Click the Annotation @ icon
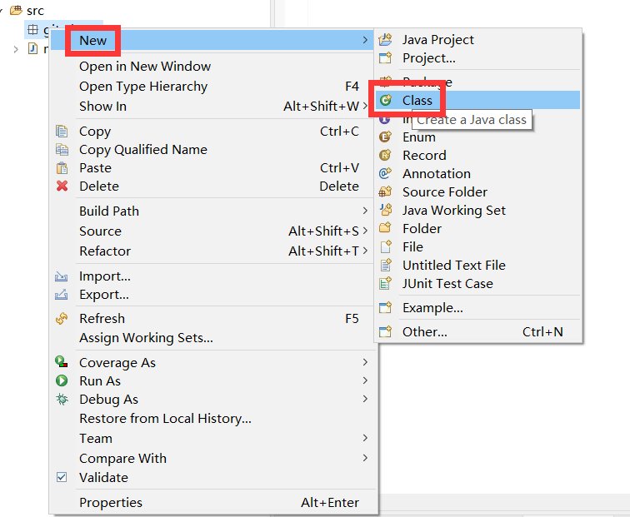Screen dimensions: 630x517 tap(385, 174)
